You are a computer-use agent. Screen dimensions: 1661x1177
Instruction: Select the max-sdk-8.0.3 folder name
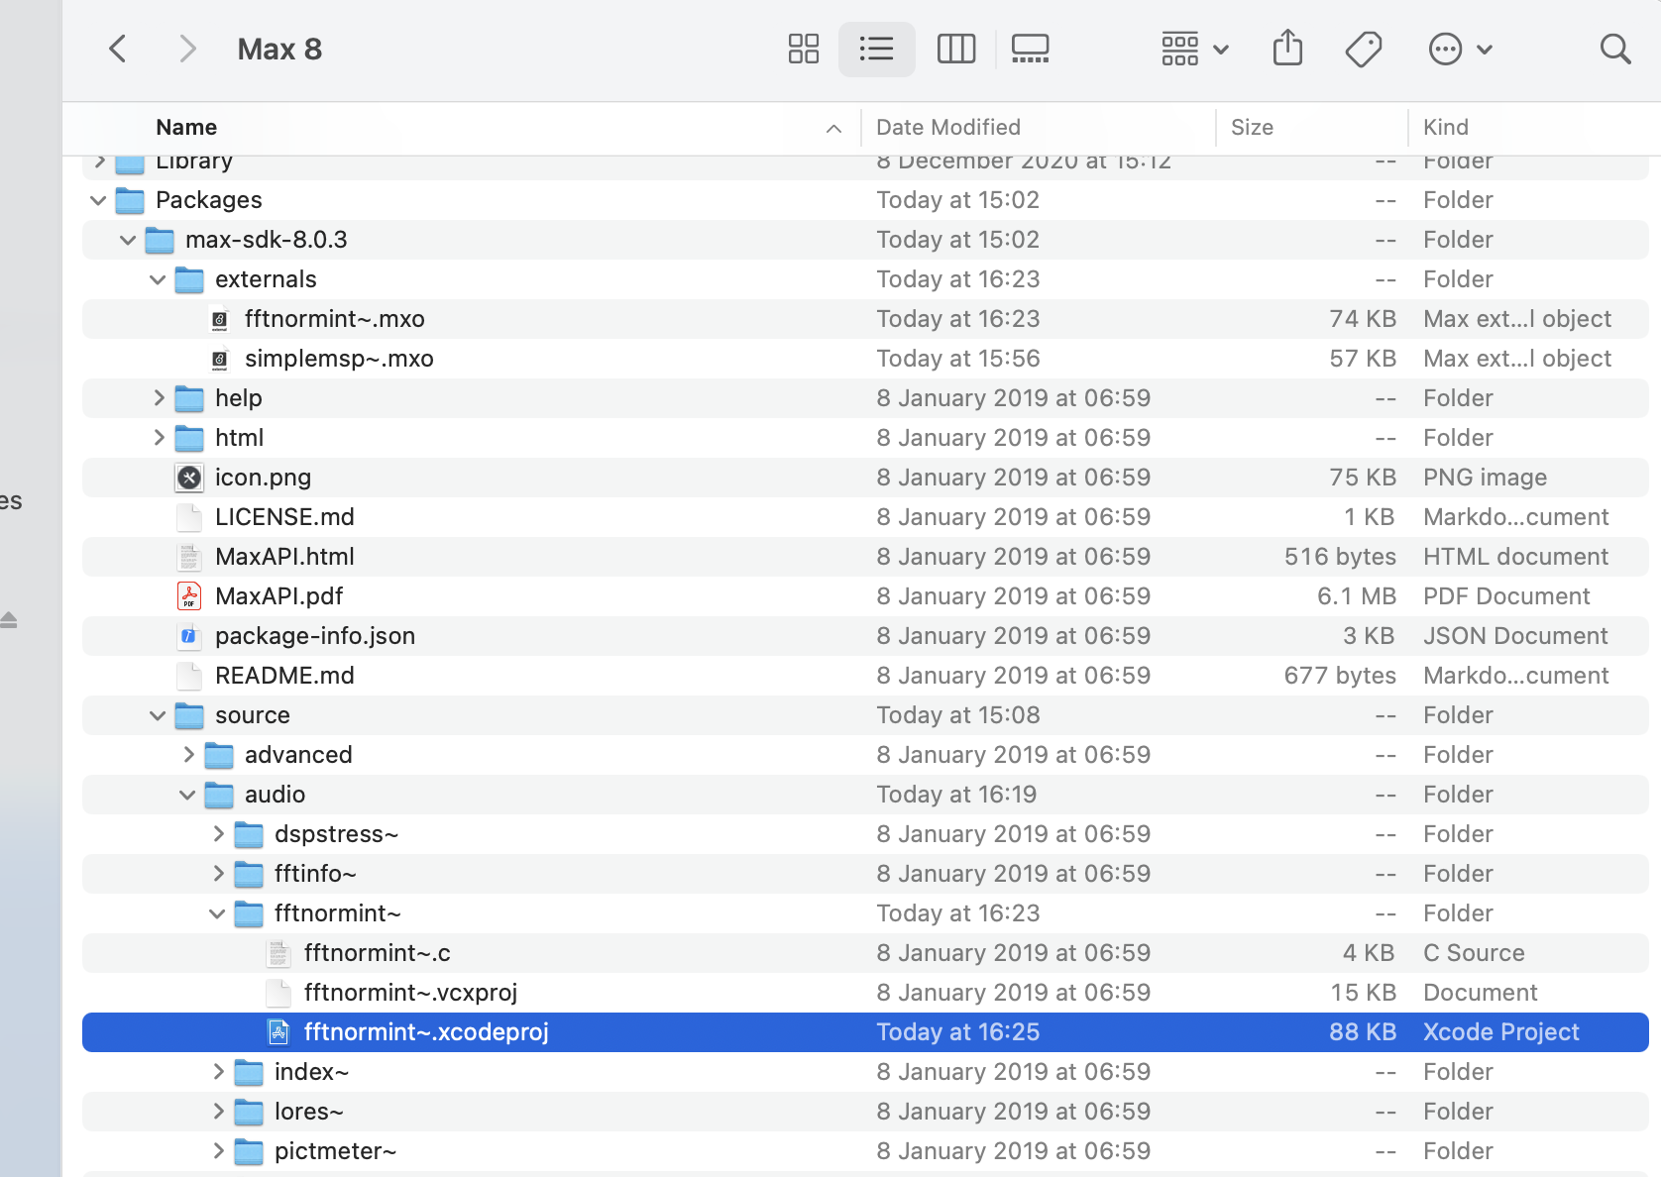pos(267,240)
